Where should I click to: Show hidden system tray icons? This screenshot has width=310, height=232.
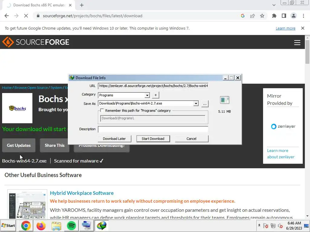[259, 225]
